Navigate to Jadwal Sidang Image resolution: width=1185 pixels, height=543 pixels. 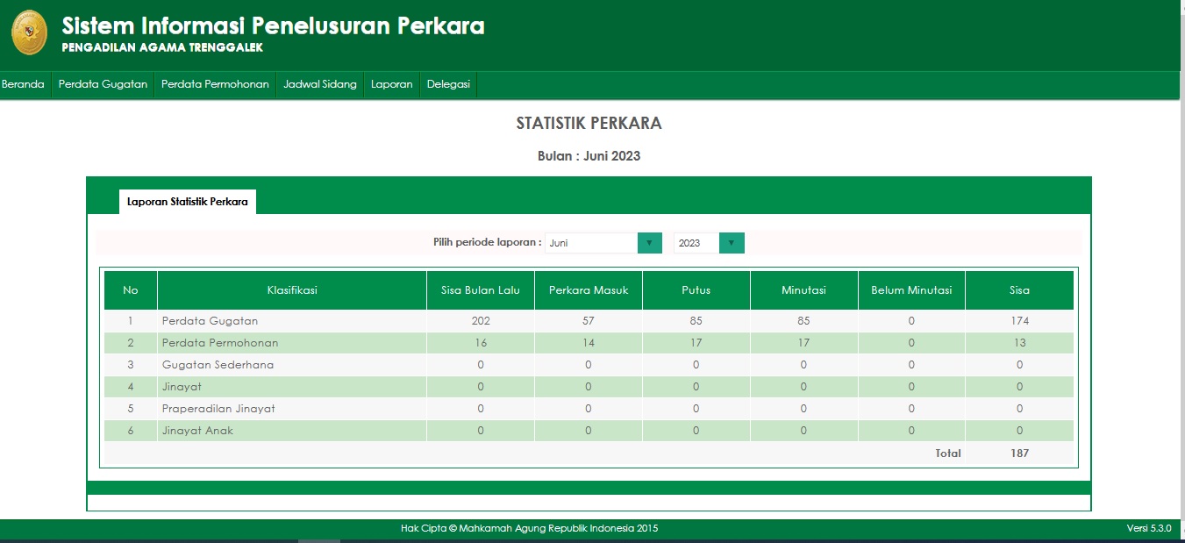tap(320, 85)
